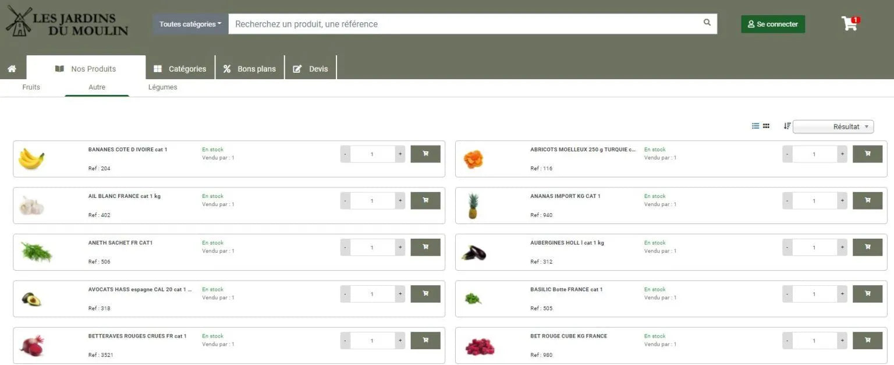894x365 pixels.
Task: Select the Légumes subcategory
Action: pos(162,87)
